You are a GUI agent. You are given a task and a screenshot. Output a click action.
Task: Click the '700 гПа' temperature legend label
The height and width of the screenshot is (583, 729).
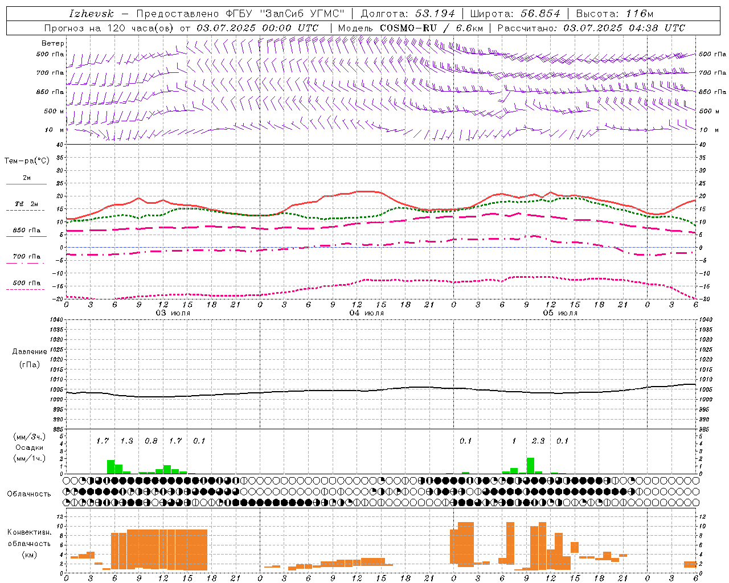pyautogui.click(x=27, y=257)
